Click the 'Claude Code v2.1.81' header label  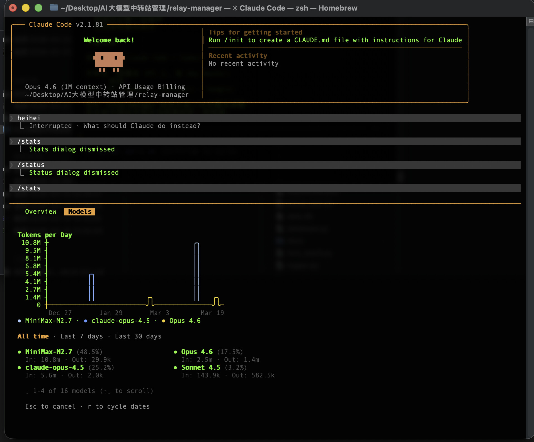tap(66, 24)
